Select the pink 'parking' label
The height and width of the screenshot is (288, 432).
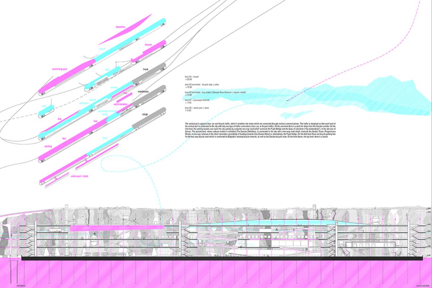48,146
